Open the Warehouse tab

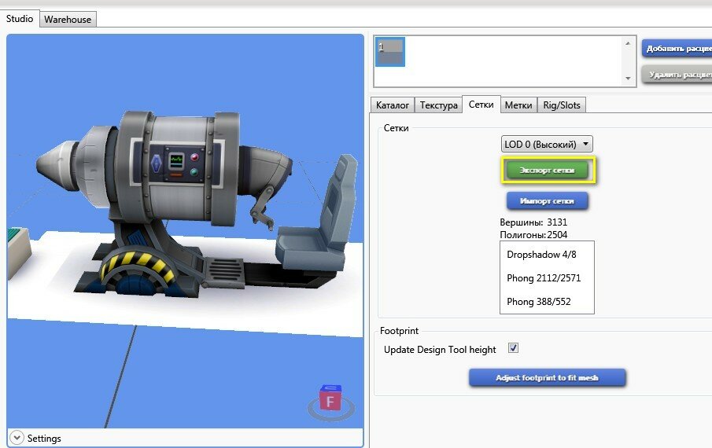68,20
